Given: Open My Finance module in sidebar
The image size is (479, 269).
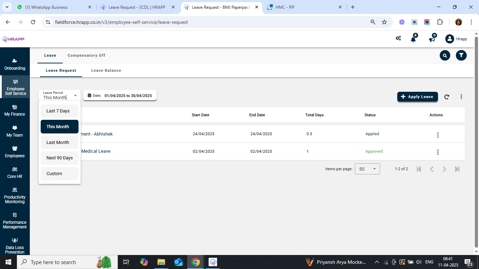Looking at the screenshot, I should 15,110.
